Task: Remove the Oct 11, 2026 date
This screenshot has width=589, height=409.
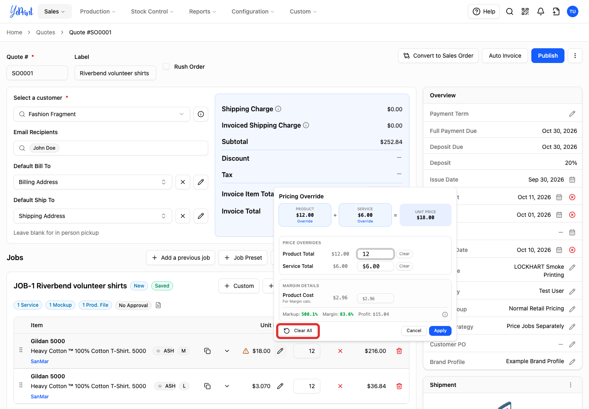Action: coord(572,197)
